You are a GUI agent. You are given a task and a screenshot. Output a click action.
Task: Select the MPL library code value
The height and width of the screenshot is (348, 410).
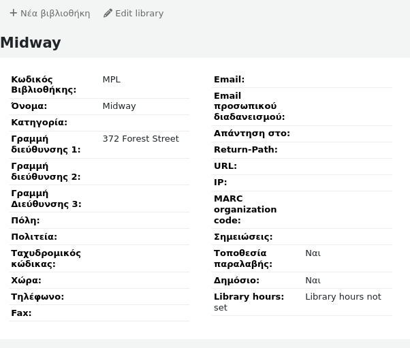coord(111,80)
